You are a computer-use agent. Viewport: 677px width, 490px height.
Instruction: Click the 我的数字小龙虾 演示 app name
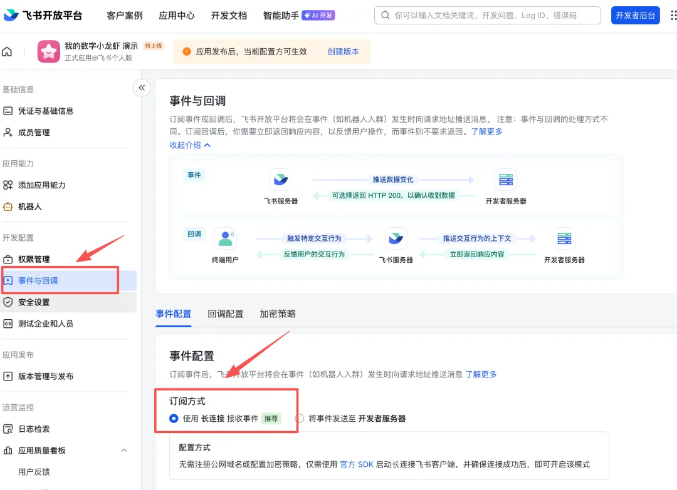[x=101, y=46]
